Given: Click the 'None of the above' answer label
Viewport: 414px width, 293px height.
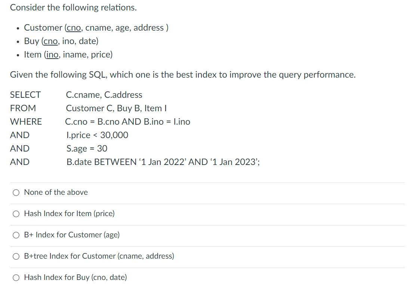Looking at the screenshot, I should coord(56,192).
